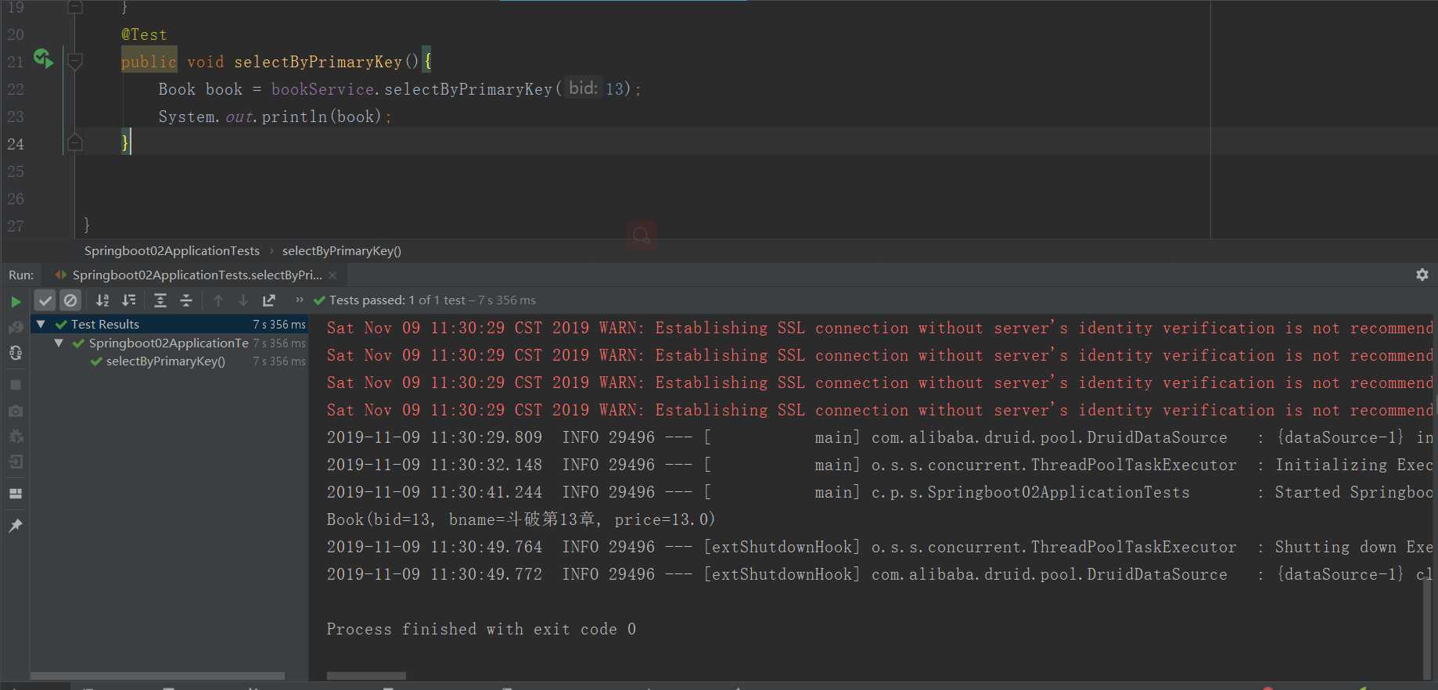Click the 11:30:29.809 DruidDataSource log line
1438x690 pixels.
(x=879, y=437)
